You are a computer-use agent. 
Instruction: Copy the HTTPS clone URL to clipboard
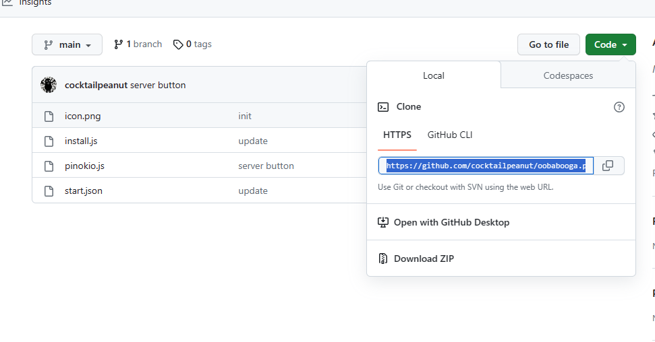[608, 166]
